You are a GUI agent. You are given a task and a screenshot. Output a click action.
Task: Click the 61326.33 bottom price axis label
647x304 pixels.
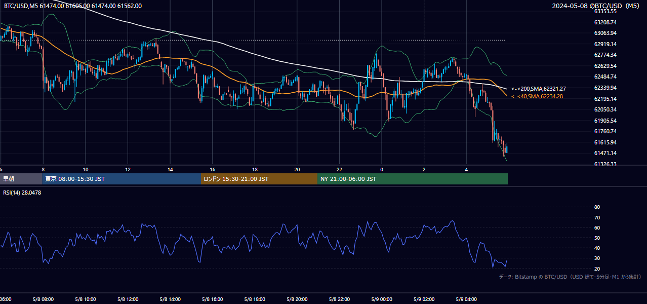(x=605, y=164)
